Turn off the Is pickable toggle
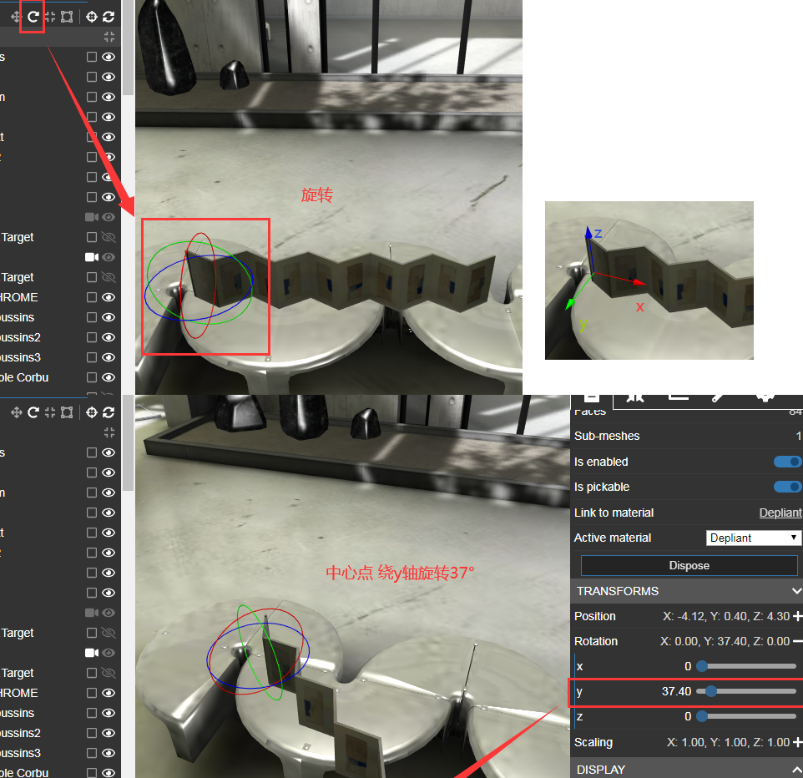This screenshot has height=778, width=803. point(787,487)
